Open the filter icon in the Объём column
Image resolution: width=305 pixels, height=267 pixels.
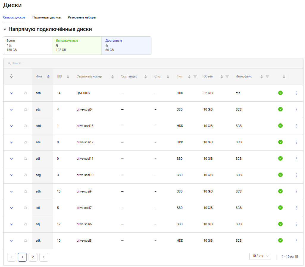click(x=227, y=77)
